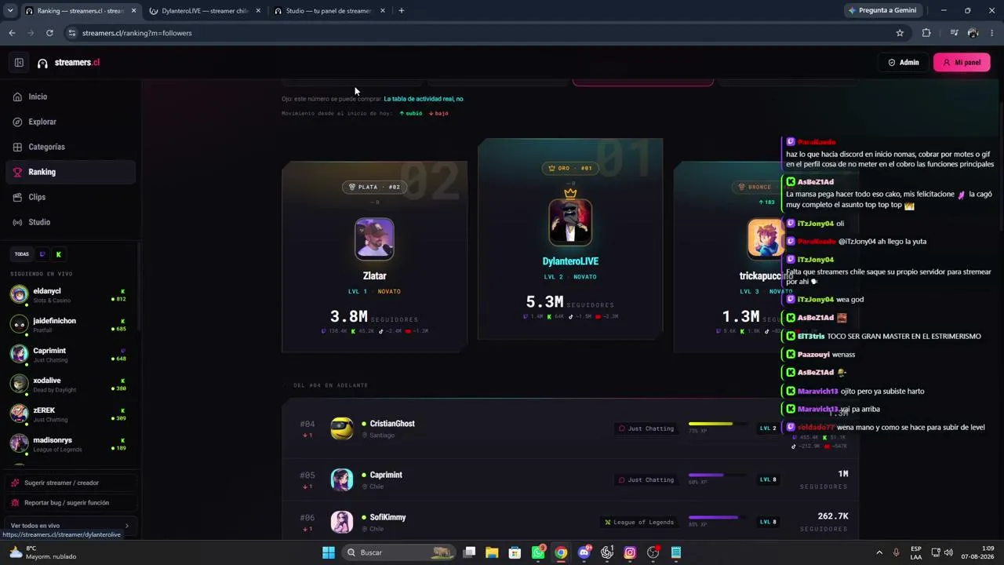Open DylanteroLIVE's name on the Oro card
This screenshot has height=565, width=1004.
pos(570,261)
